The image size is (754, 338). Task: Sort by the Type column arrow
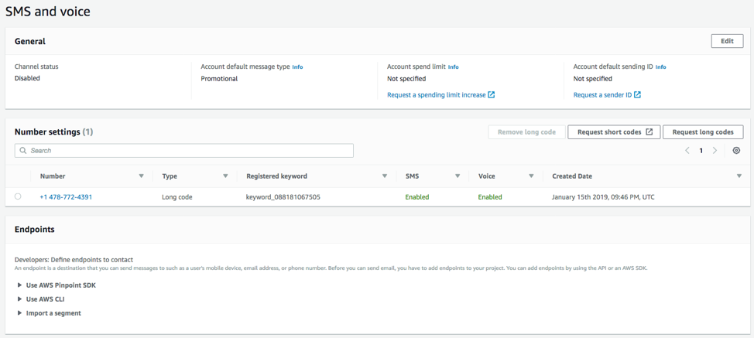tap(225, 176)
